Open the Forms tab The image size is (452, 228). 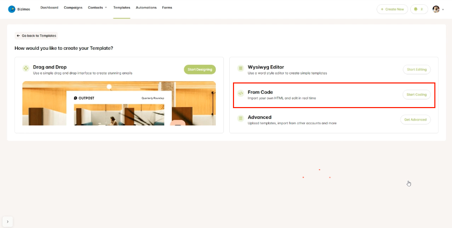pos(167,7)
